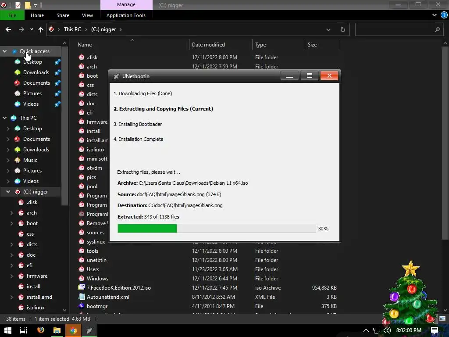Viewport: 449px width, 337px height.
Task: Open the View ribbon tab
Action: point(87,15)
